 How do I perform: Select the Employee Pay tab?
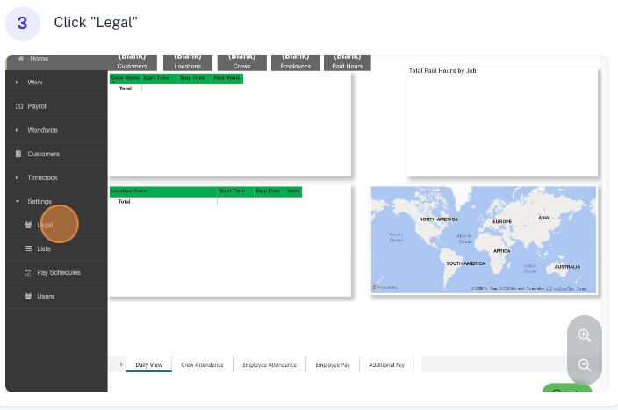[333, 364]
